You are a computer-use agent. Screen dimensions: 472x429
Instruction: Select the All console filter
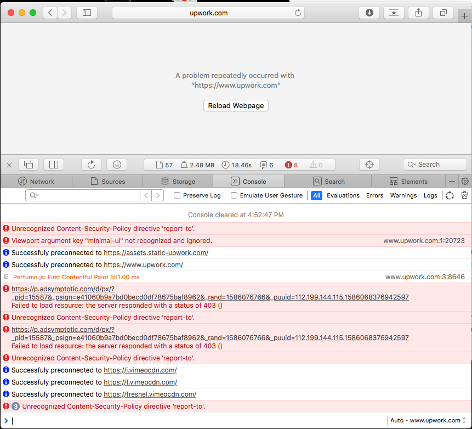pyautogui.click(x=316, y=195)
